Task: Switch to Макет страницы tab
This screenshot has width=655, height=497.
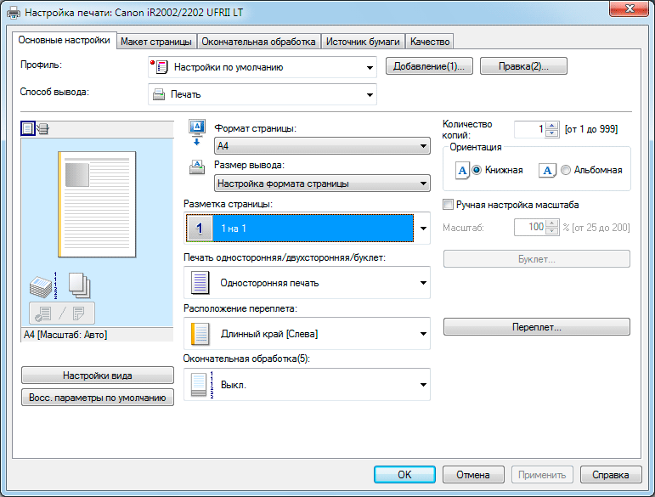Action: tap(156, 42)
